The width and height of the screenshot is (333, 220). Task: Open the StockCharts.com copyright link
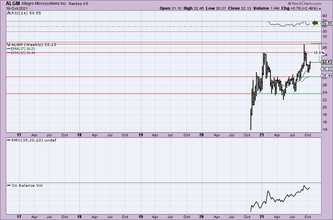pos(305,3)
